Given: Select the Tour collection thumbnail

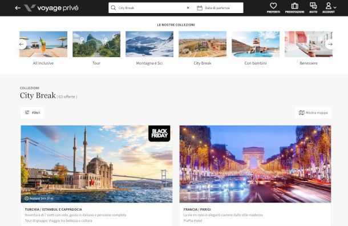Looking at the screenshot, I should [96, 44].
